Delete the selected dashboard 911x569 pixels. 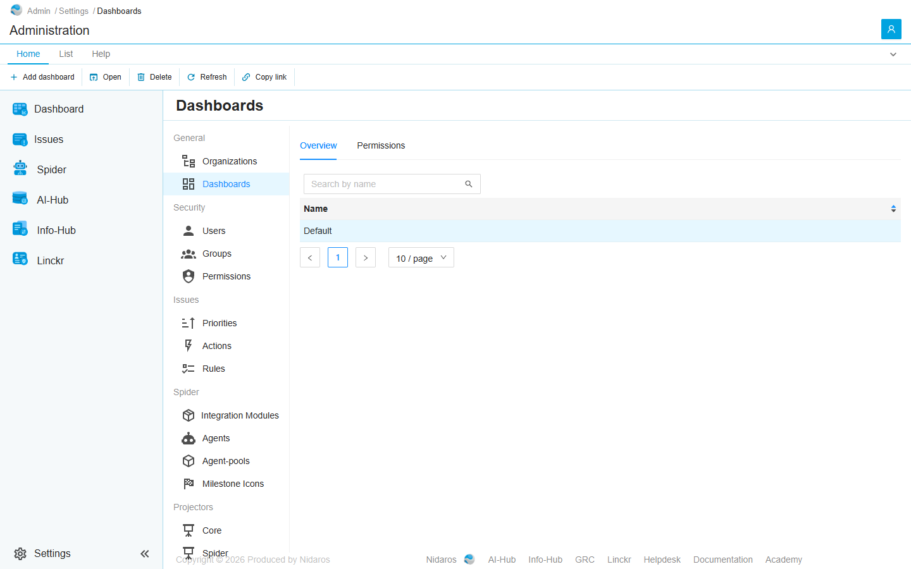click(x=155, y=77)
